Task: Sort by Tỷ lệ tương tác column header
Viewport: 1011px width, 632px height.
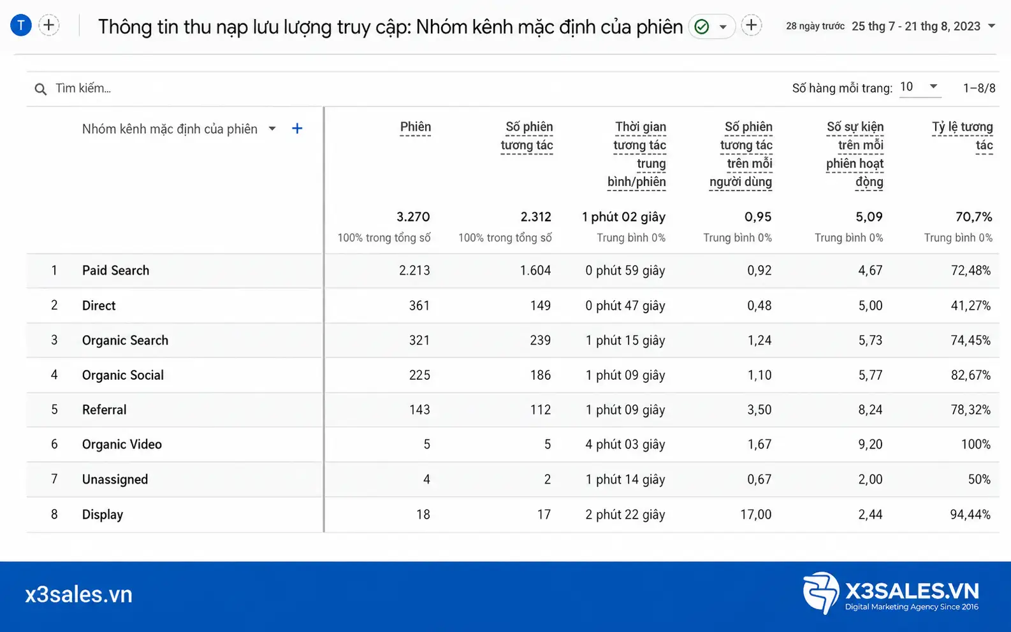Action: coord(963,136)
